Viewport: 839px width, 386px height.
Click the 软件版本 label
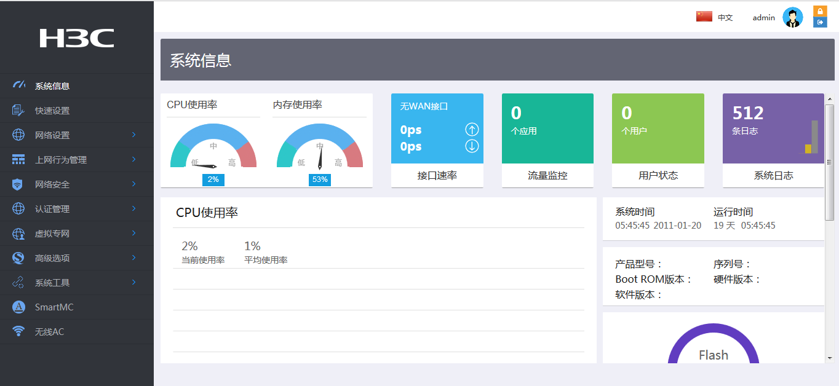coord(639,294)
